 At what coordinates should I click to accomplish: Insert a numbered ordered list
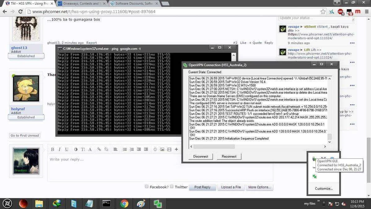132,149
